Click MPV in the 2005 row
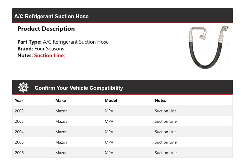This screenshot has height=166, width=245. coord(109,142)
